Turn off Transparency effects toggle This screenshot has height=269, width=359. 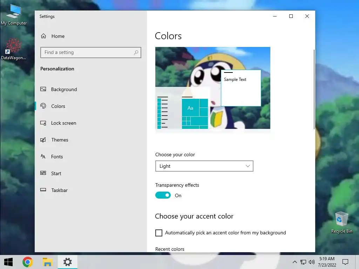pos(163,195)
